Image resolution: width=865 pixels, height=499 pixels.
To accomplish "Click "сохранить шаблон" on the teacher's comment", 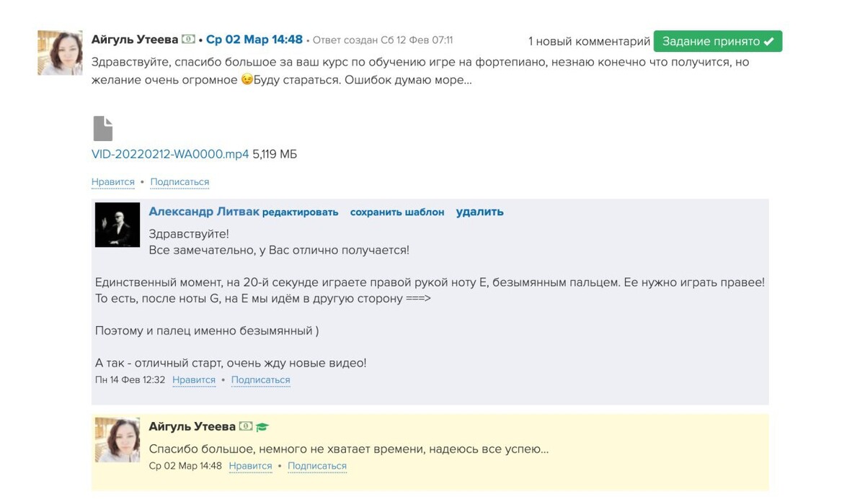I will point(397,212).
